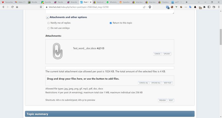Switch to the Gmail Inbox tab

[21, 2]
